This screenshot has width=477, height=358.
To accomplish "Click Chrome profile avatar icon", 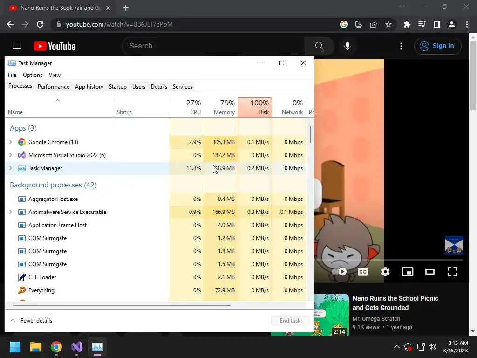I will [452, 24].
